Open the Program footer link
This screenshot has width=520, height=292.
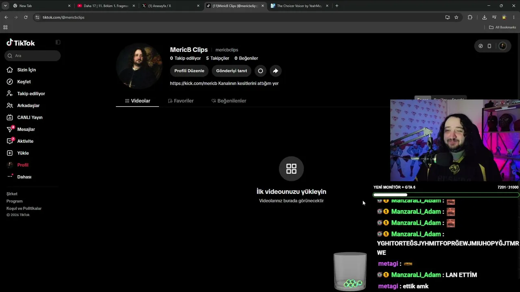click(14, 201)
